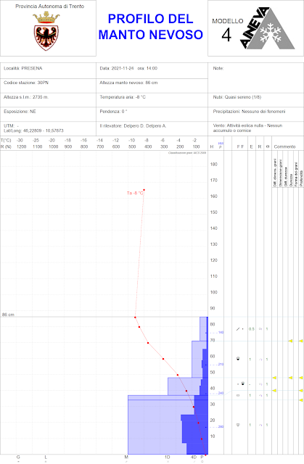Click the blue '240' density value
Screen dimensions: 304x464
(x=221, y=393)
